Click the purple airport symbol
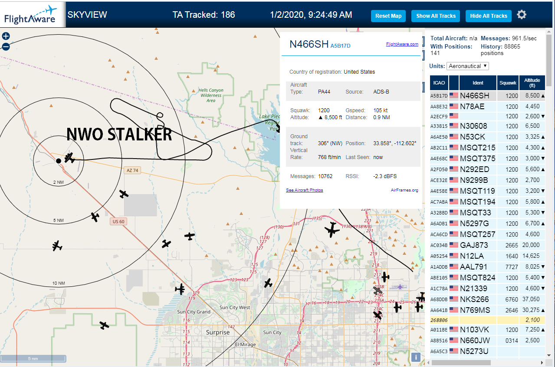This screenshot has width=555, height=367. 400,286
